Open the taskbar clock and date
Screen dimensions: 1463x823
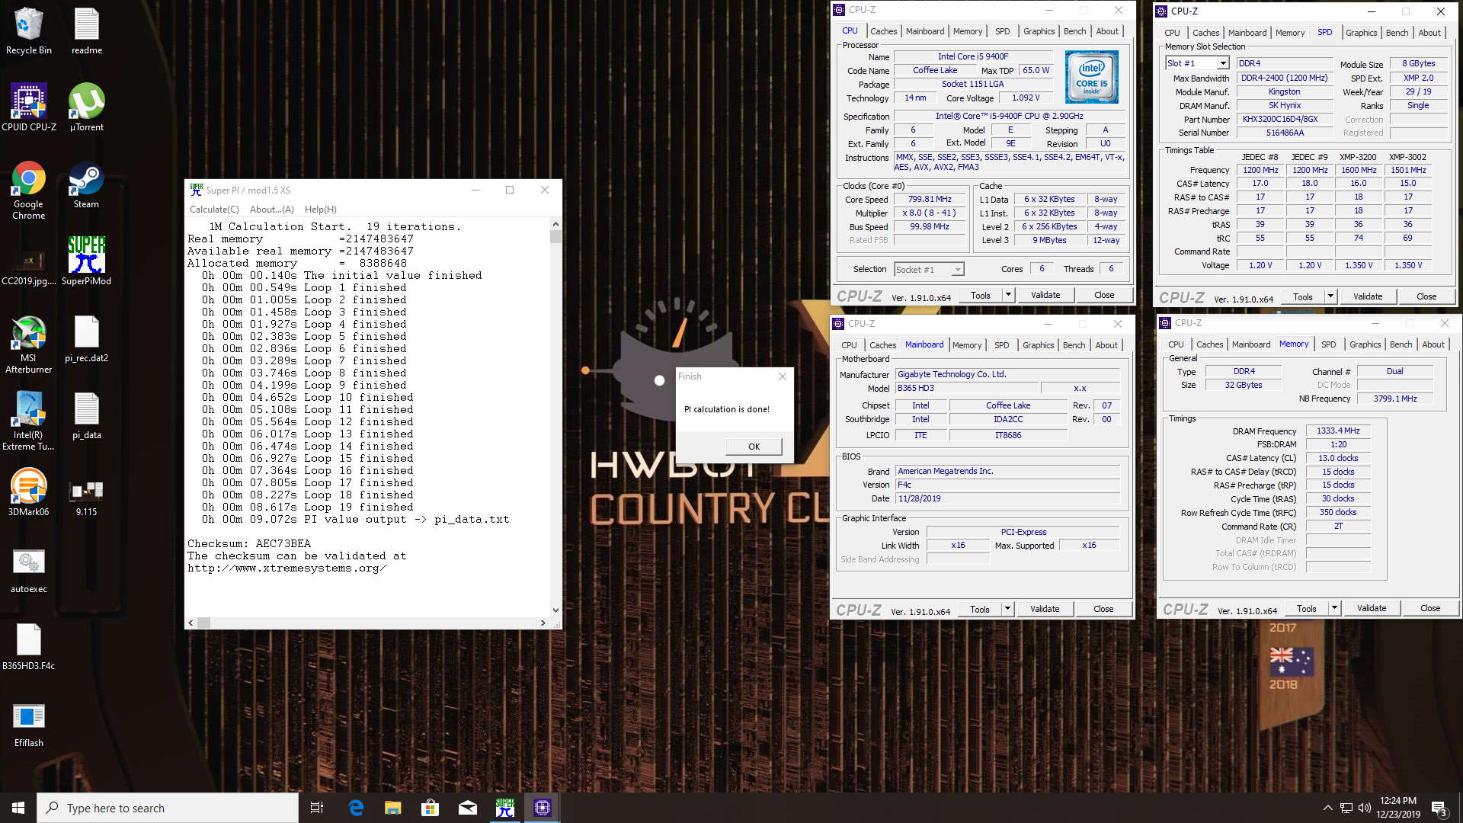coord(1398,808)
